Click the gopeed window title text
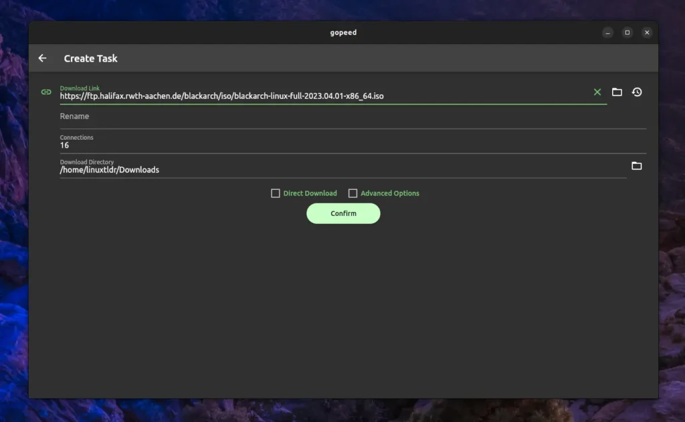 (343, 33)
